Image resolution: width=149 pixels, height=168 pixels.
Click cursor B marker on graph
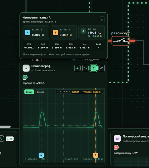click(96, 155)
